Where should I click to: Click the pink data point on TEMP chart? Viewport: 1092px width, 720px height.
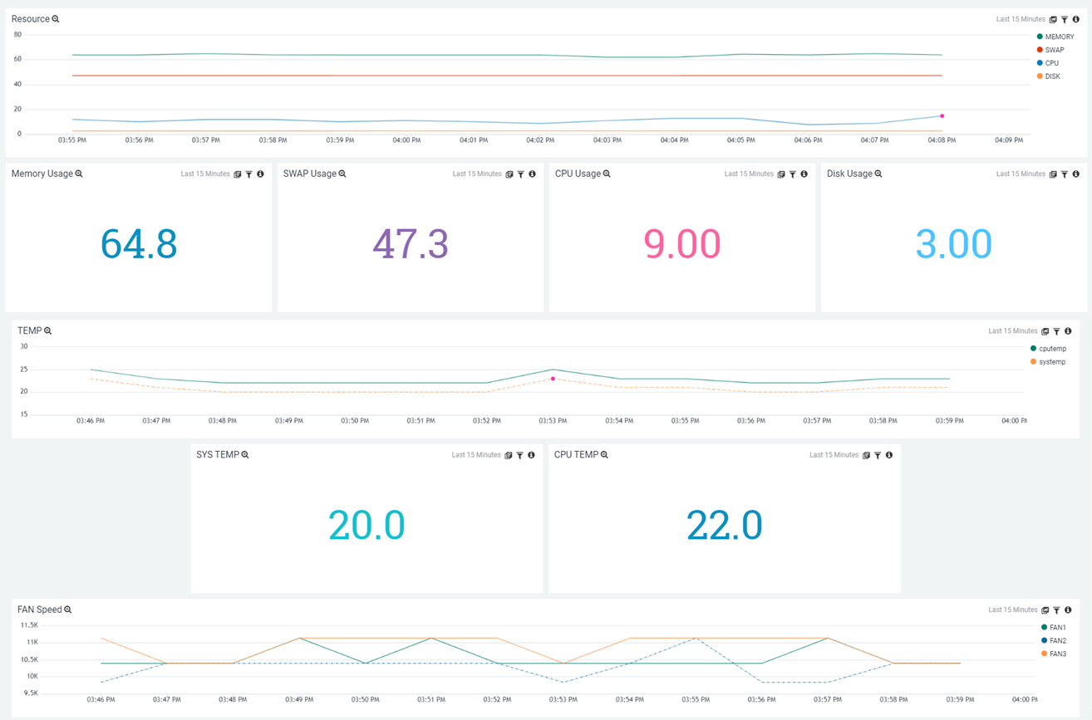pyautogui.click(x=553, y=379)
